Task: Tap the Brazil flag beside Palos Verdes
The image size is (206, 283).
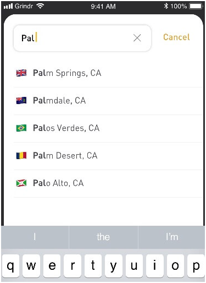Action: 21,128
